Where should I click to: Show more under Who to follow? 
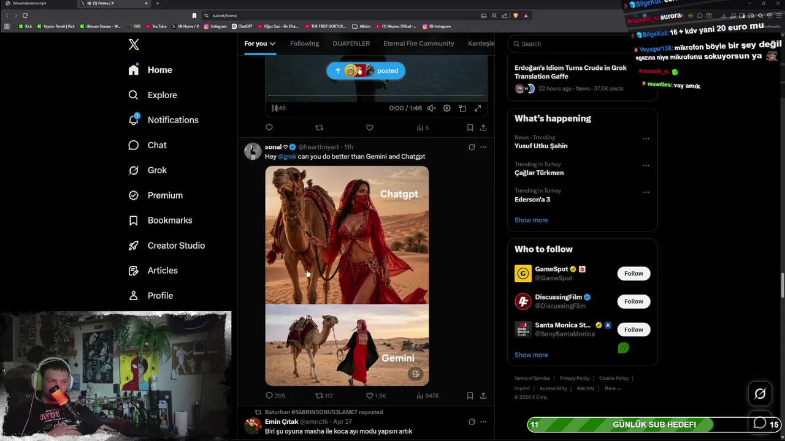point(531,355)
